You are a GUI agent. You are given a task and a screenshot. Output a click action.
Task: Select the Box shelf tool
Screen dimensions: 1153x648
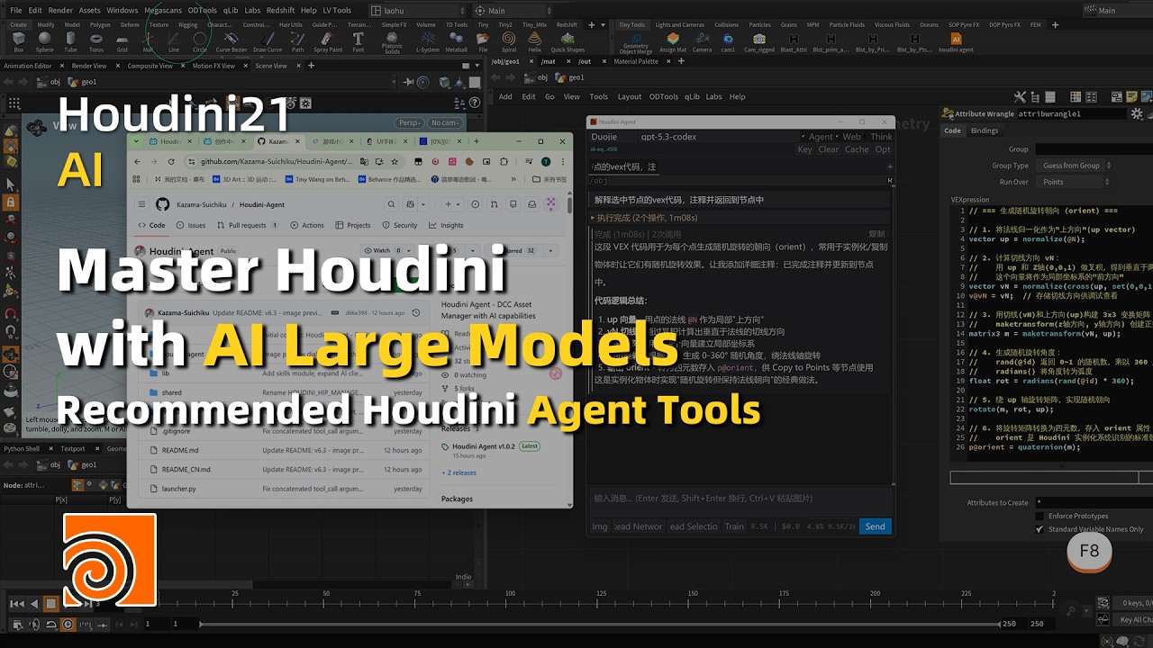19,41
